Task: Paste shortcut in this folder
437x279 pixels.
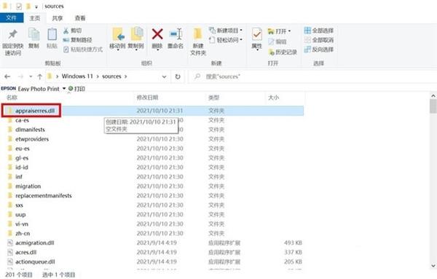Action: pyautogui.click(x=83, y=50)
